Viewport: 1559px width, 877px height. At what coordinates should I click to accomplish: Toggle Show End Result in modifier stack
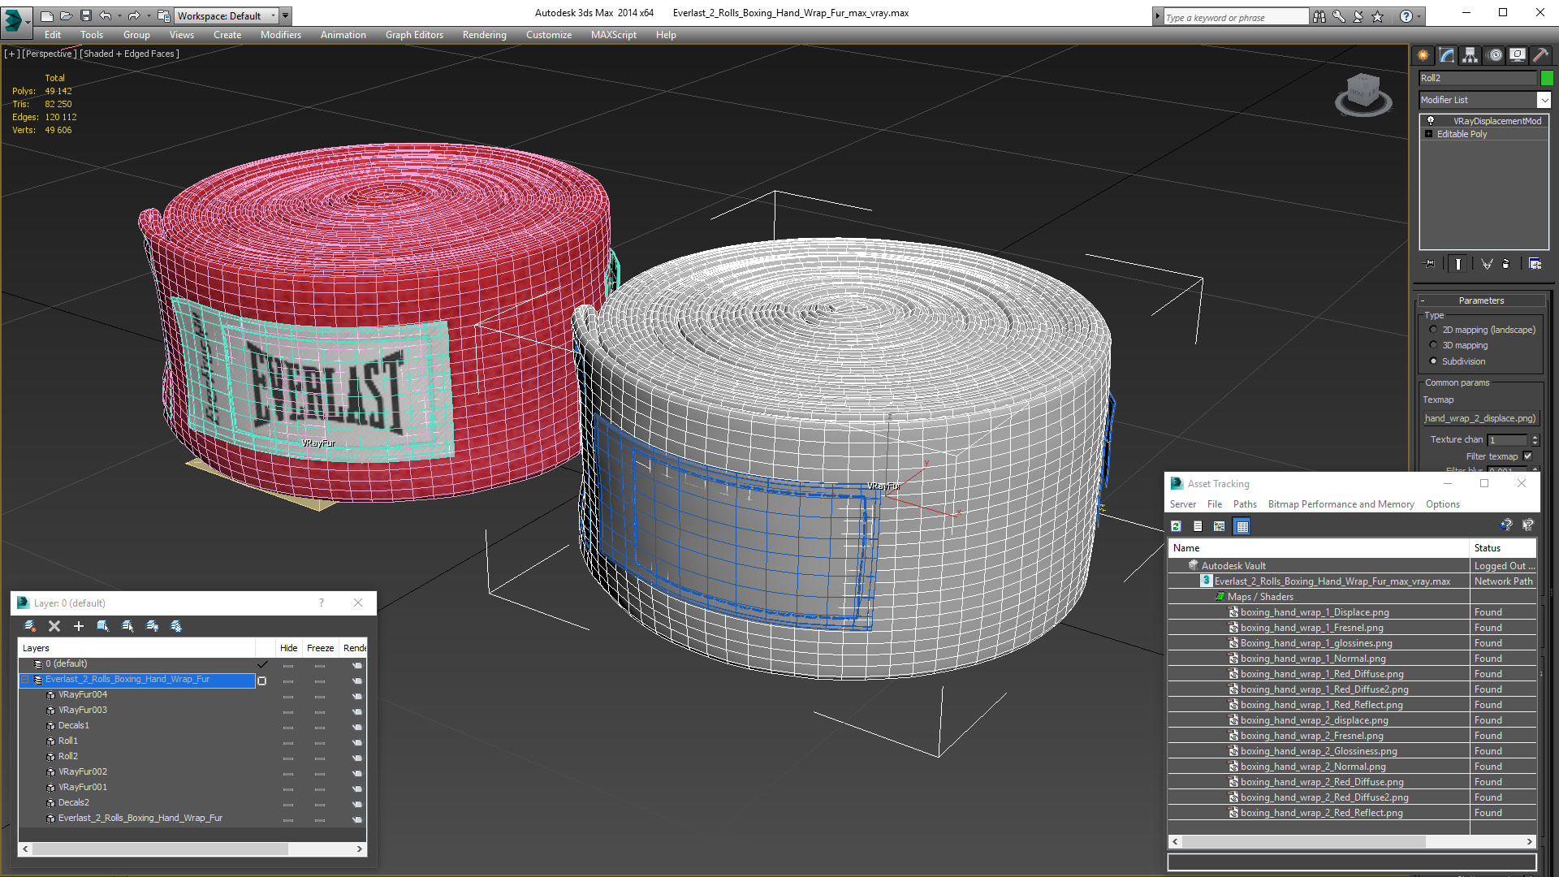pos(1458,264)
